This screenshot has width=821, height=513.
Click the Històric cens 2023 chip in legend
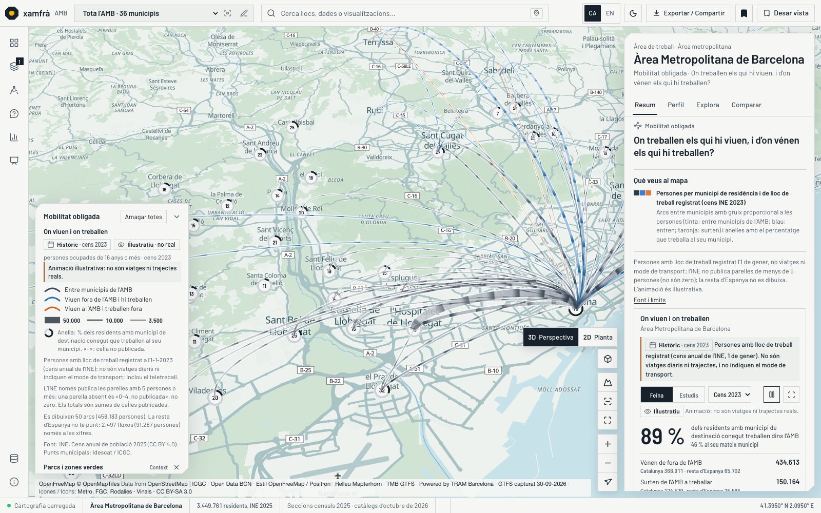tap(77, 245)
